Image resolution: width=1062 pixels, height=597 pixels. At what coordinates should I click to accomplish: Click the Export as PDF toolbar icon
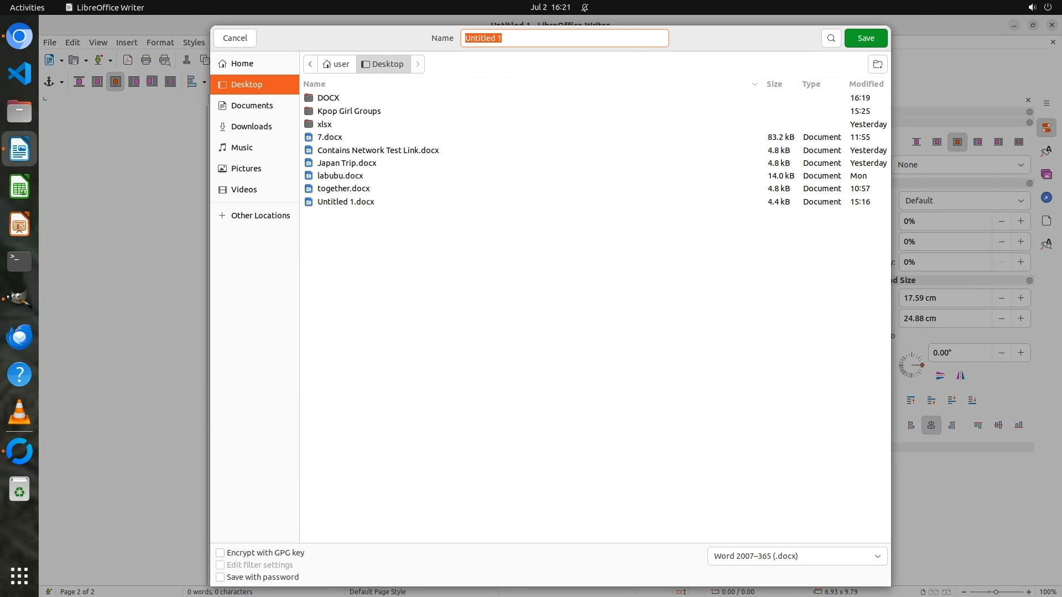point(127,60)
